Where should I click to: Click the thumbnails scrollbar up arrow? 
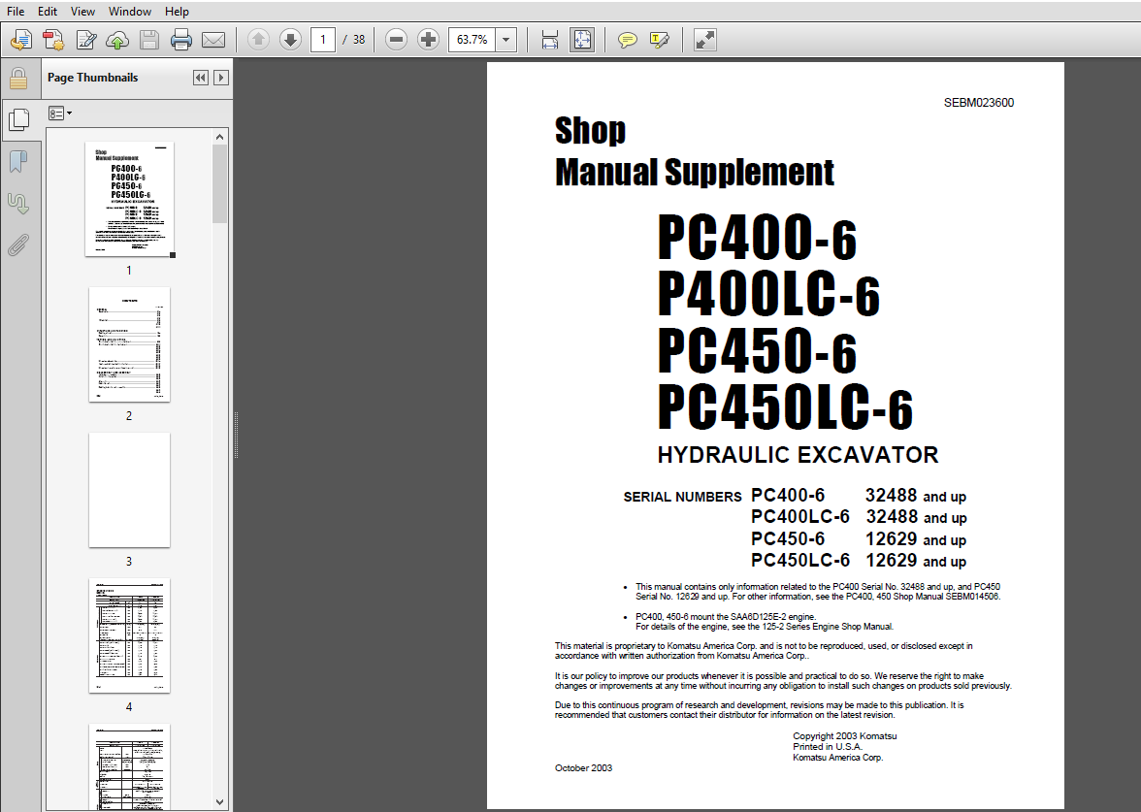(x=219, y=136)
